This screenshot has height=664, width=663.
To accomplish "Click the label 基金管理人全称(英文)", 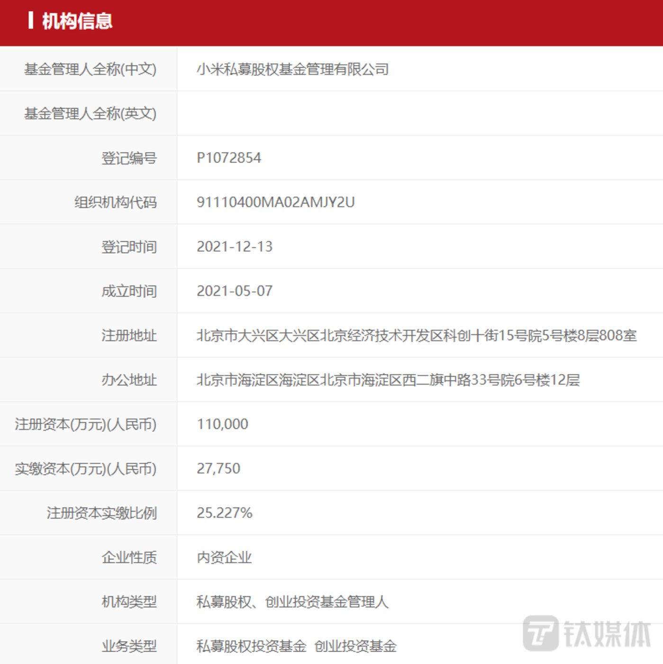I will click(90, 114).
